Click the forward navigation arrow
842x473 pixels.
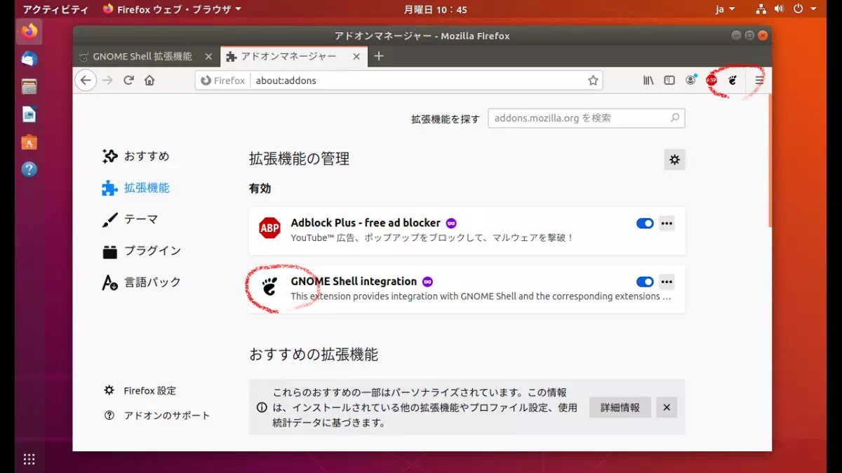tap(107, 81)
